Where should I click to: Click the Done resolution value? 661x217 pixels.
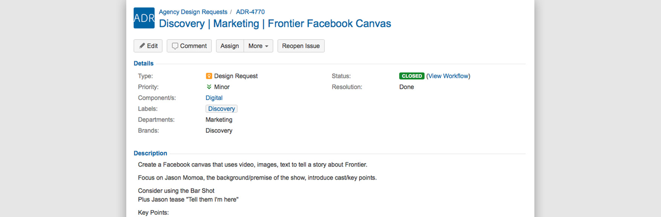406,87
